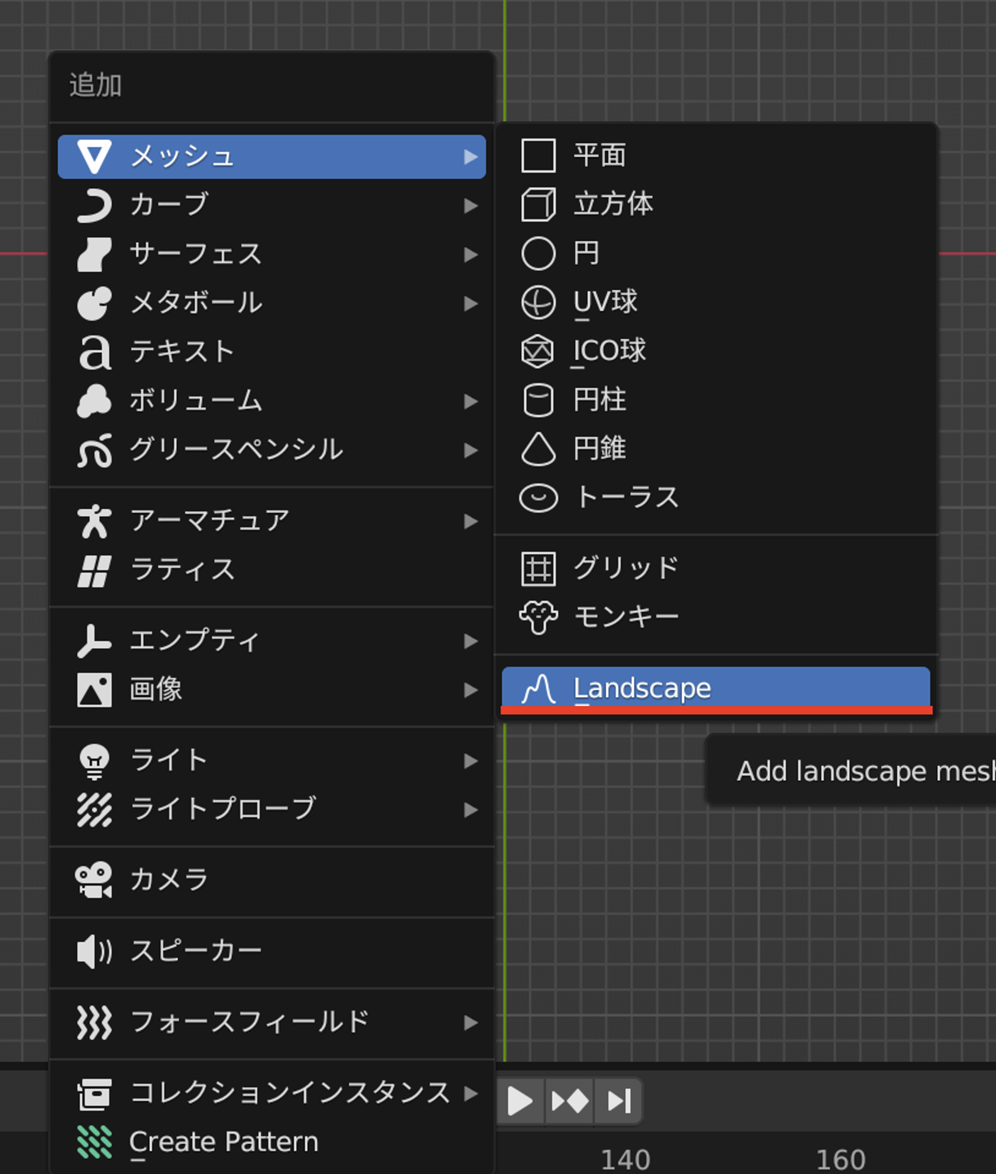Click the ライト bulb icon
996x1174 pixels.
click(x=94, y=761)
